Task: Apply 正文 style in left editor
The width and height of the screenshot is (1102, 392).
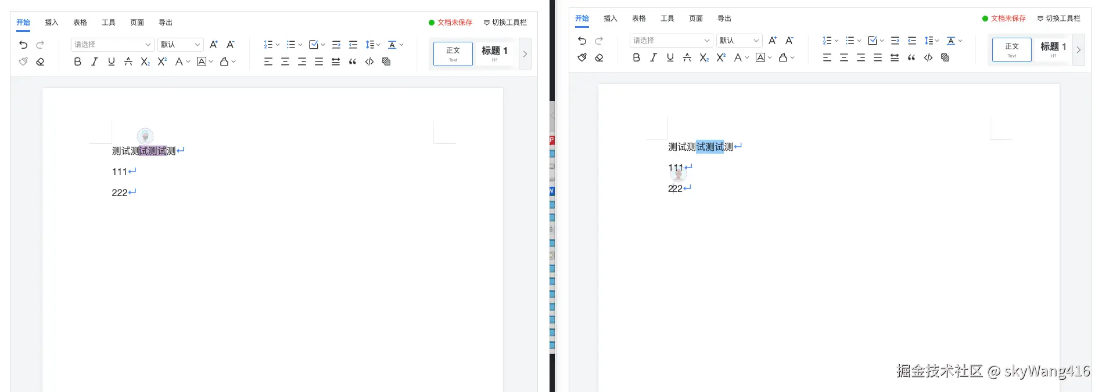Action: [453, 54]
